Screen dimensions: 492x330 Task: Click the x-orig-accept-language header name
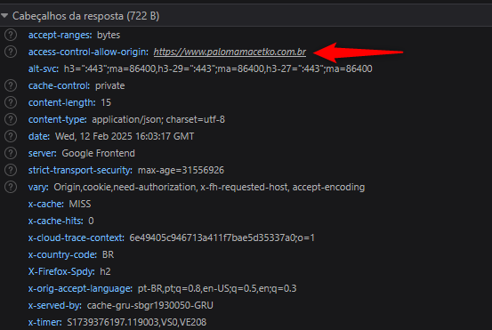80,289
